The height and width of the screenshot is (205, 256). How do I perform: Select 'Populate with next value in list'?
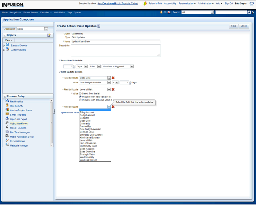(80, 96)
